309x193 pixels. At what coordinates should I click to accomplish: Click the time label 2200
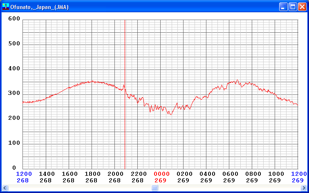coord(139,174)
